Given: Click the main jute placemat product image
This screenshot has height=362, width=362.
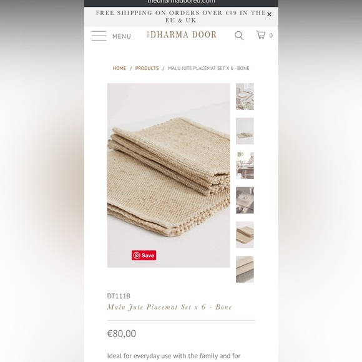Looking at the screenshot, I should pos(169,175).
